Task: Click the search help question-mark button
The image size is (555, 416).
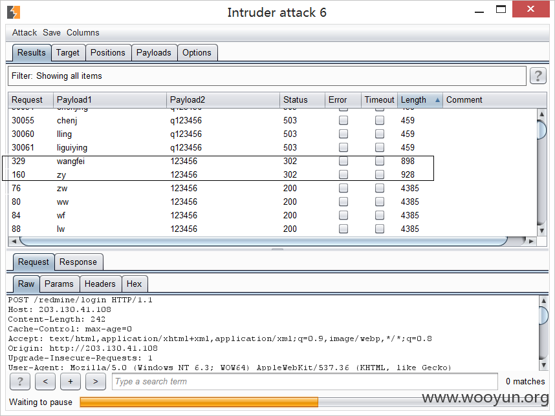Action: click(x=20, y=381)
